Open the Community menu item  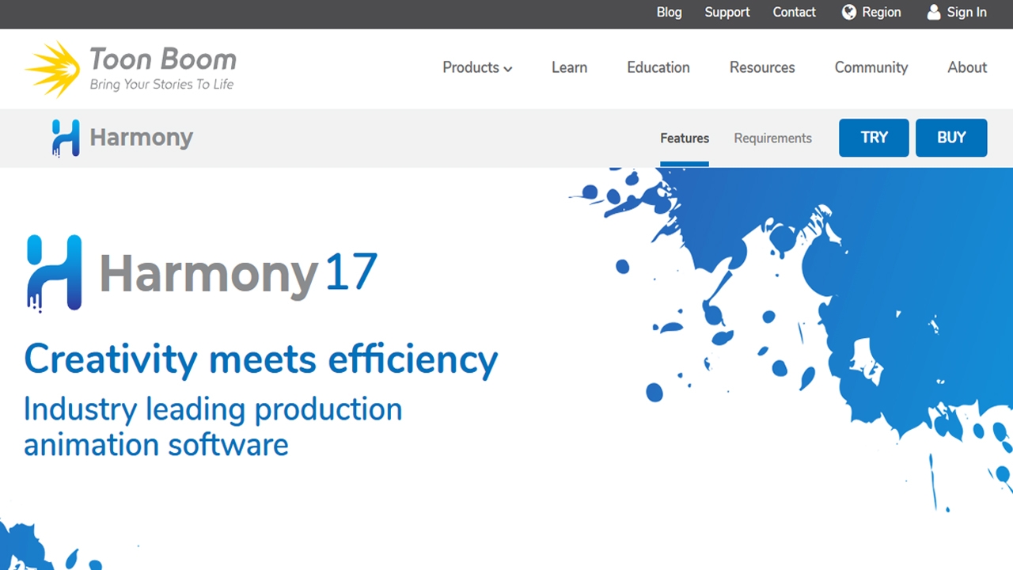(x=871, y=67)
